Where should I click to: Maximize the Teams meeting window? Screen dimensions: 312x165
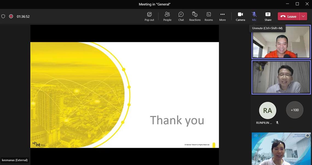297,4
